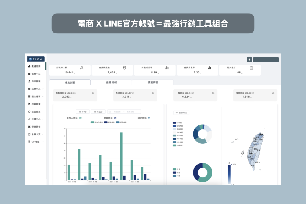Click the dark account button beside bell
Viewport: 306px width, 204px height.
266,59
